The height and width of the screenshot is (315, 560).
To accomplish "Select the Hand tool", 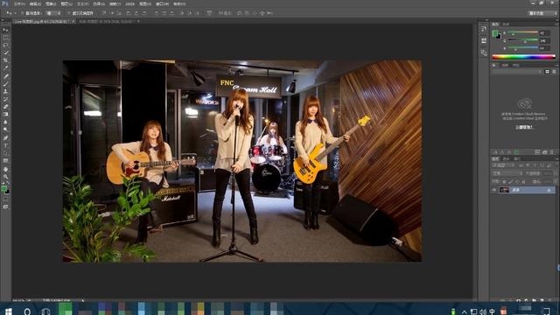I will (x=6, y=169).
